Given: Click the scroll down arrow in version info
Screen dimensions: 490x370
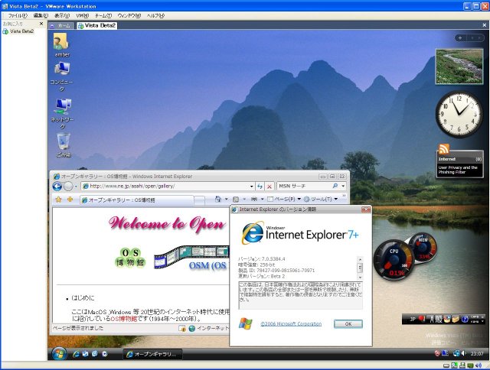Looking at the screenshot, I should [360, 277].
